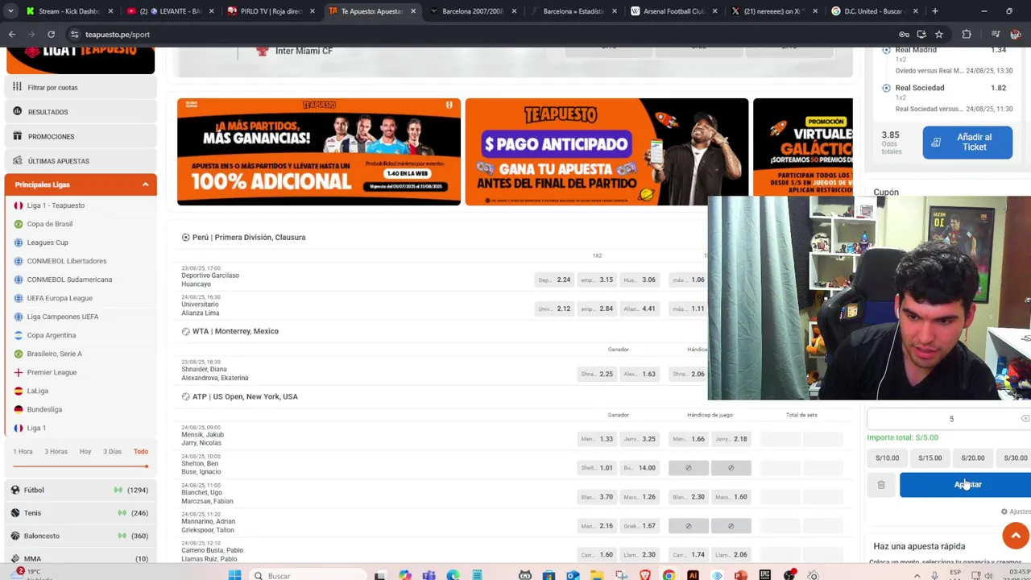Expand the Baloncesto sport category
This screenshot has width=1031, height=580.
[x=80, y=536]
